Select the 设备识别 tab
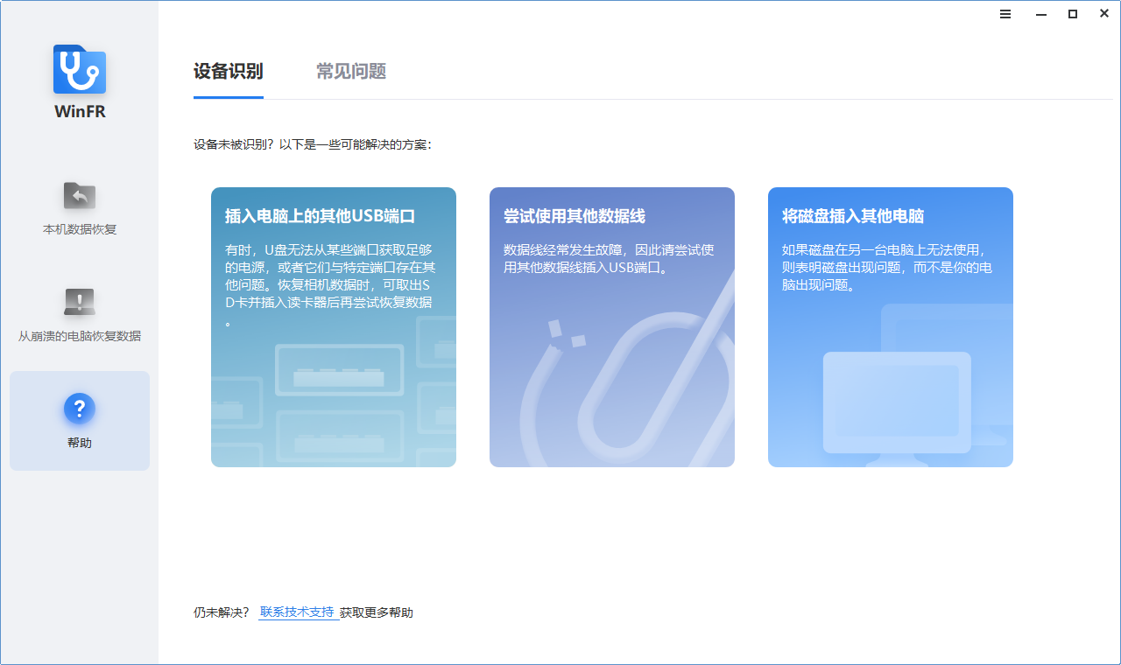This screenshot has height=665, width=1121. [228, 73]
